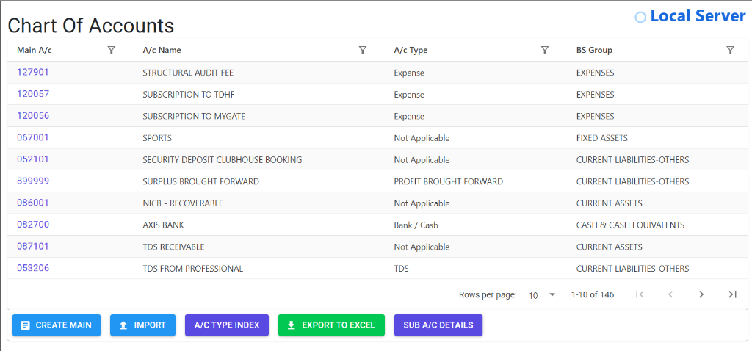Viewport: 752px width, 351px height.
Task: Select the TDS FROM PROFESSIONAL cell
Action: (x=193, y=269)
